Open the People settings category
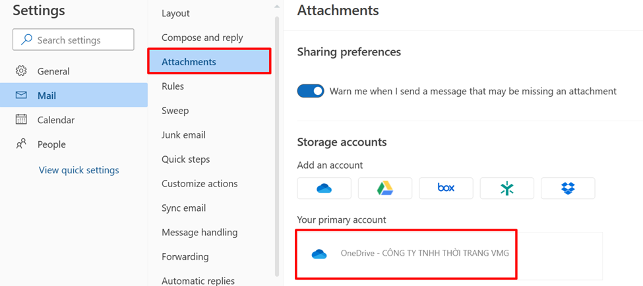The width and height of the screenshot is (643, 286). [74, 144]
